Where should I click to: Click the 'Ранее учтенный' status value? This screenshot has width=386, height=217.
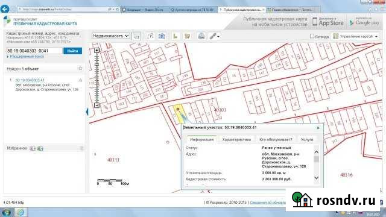[277, 148]
